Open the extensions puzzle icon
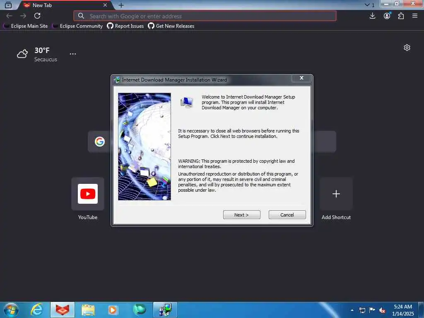 pyautogui.click(x=401, y=16)
